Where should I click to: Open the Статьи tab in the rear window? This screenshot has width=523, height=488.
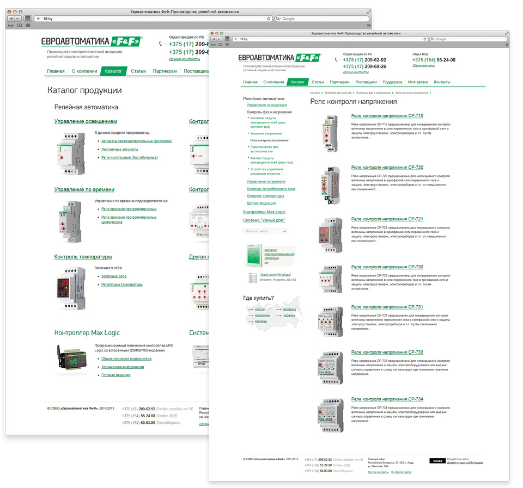point(138,71)
